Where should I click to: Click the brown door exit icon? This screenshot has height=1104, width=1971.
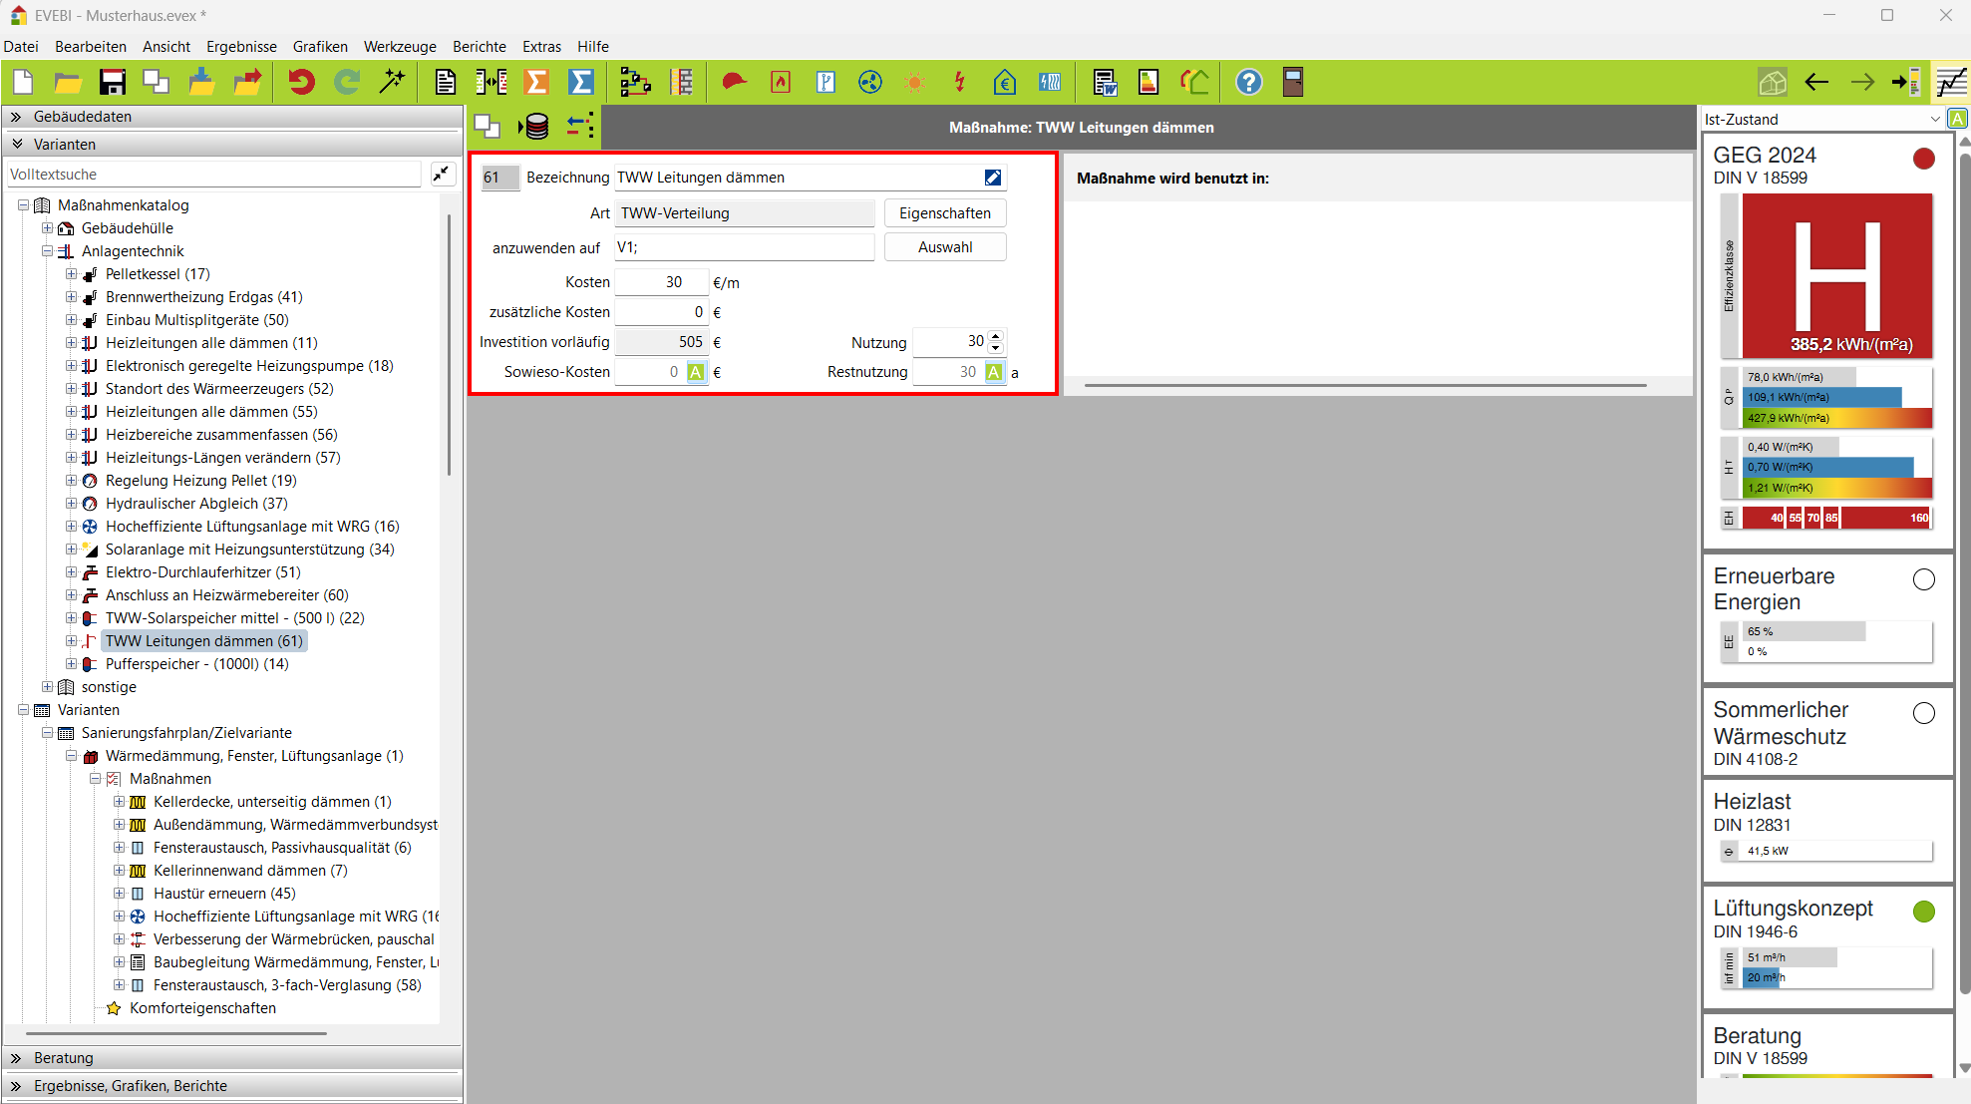click(x=1293, y=83)
